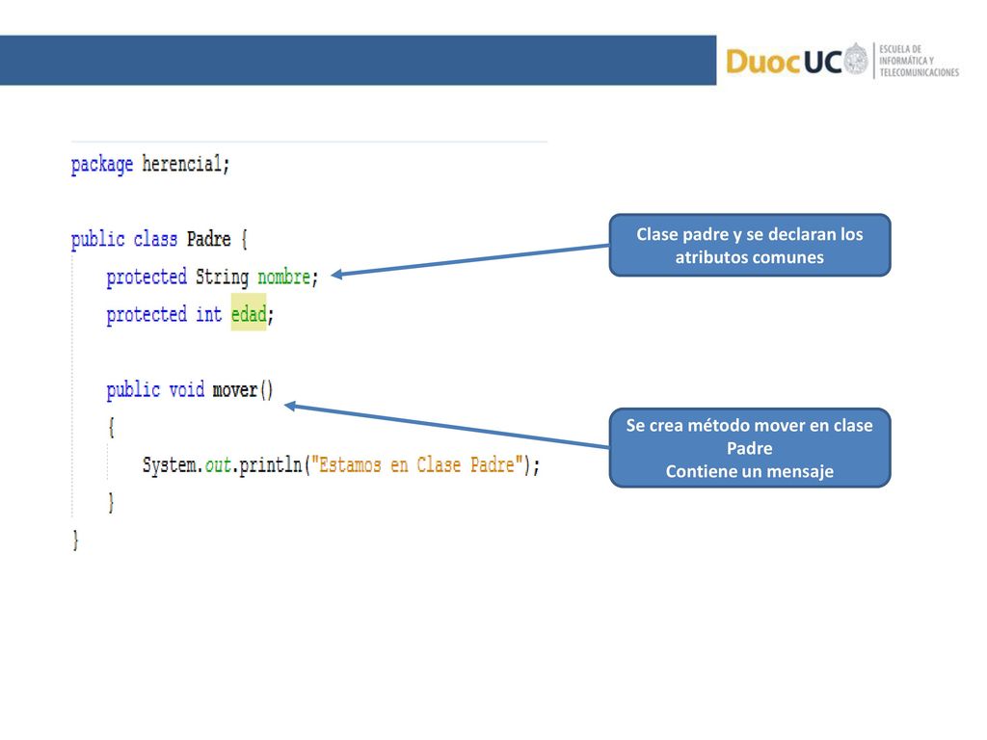Image resolution: width=987 pixels, height=740 pixels.
Task: Click the highlighted "edad" variable
Action: point(249,314)
